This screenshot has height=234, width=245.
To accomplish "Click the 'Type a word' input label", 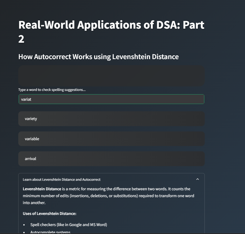I will [x=52, y=90].
